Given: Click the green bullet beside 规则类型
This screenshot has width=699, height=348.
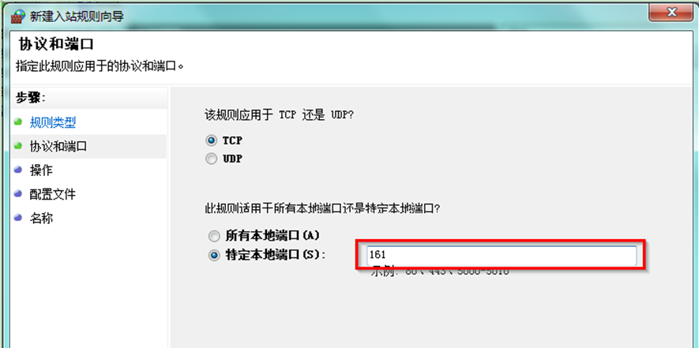Looking at the screenshot, I should coord(18,122).
